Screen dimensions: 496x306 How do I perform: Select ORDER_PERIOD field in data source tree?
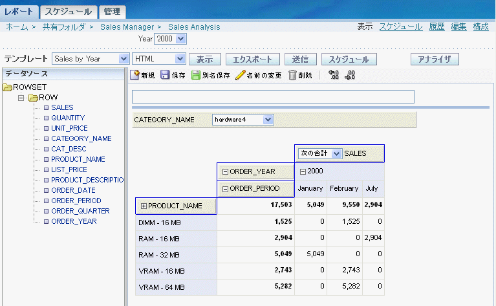[76, 201]
